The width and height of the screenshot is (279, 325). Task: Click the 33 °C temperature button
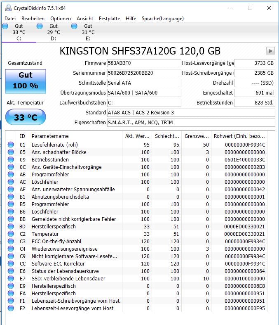26,117
